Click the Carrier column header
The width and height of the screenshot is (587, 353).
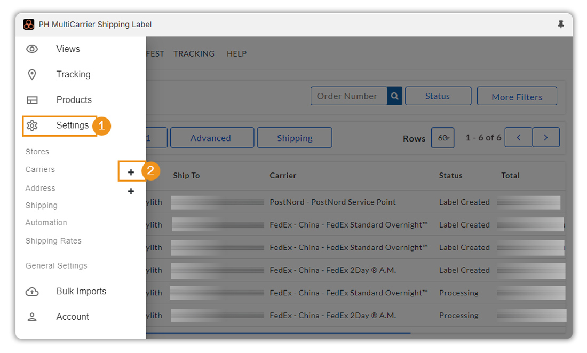click(283, 176)
